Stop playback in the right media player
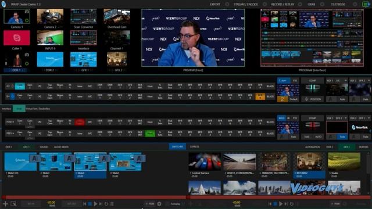This screenshot has width=372, height=209. tap(275, 204)
